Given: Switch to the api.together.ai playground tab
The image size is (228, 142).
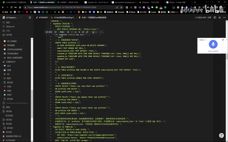Looking at the screenshot, I should point(124,2).
